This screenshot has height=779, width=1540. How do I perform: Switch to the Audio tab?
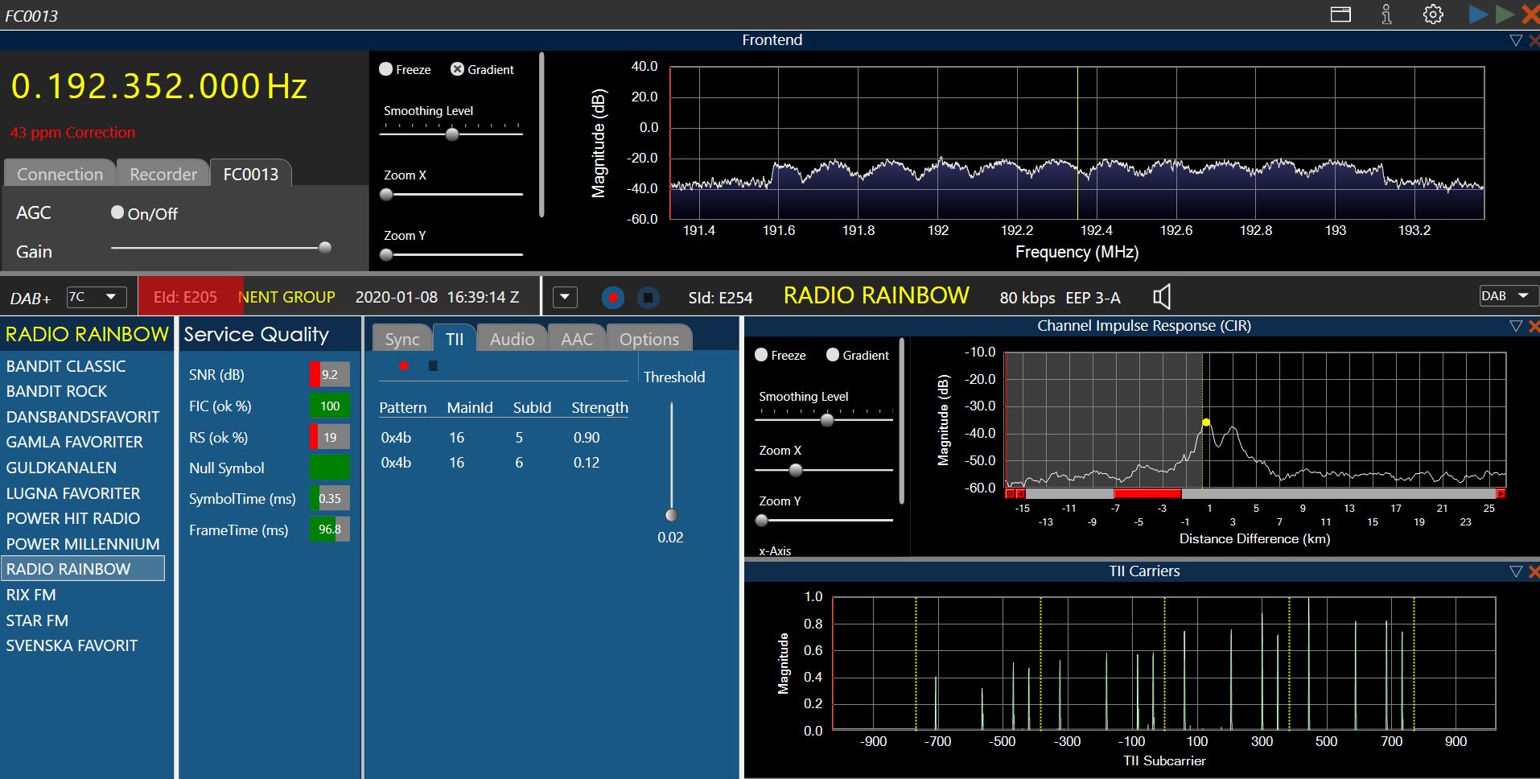click(x=512, y=339)
